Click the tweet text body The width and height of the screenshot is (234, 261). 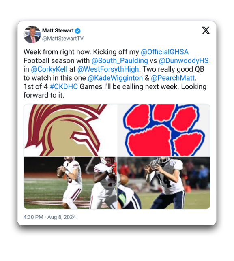116,74
